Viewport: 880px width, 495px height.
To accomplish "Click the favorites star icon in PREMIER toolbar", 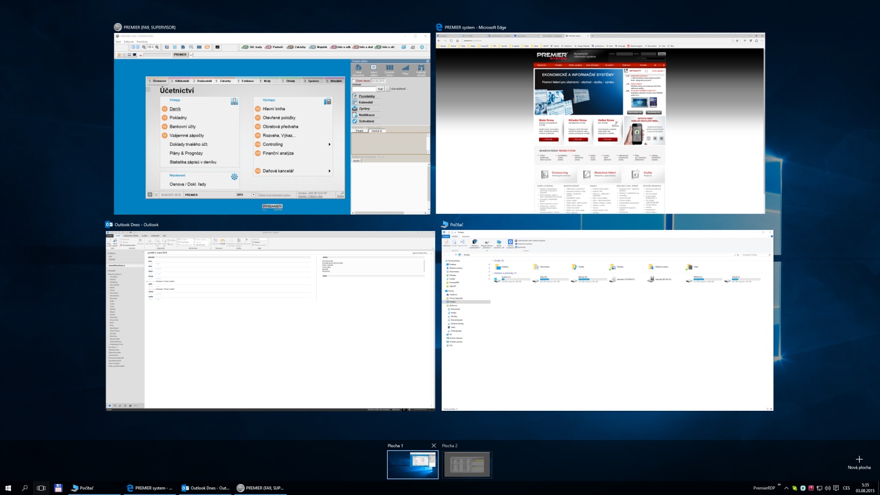I will pyautogui.click(x=119, y=54).
